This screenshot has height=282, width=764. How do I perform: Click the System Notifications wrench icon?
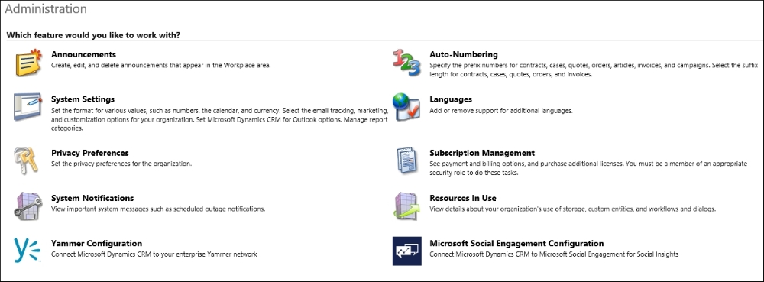28,206
